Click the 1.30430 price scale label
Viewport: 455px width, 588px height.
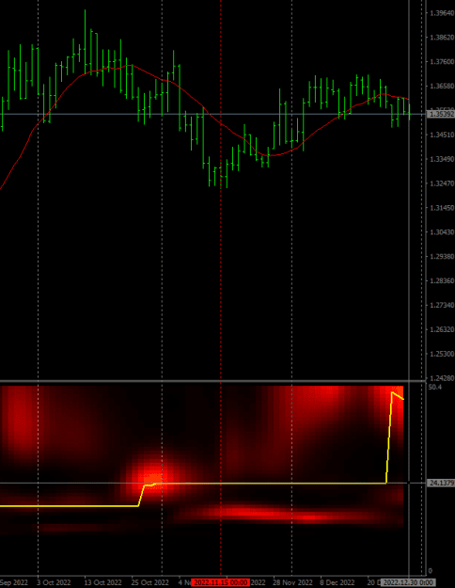point(442,232)
